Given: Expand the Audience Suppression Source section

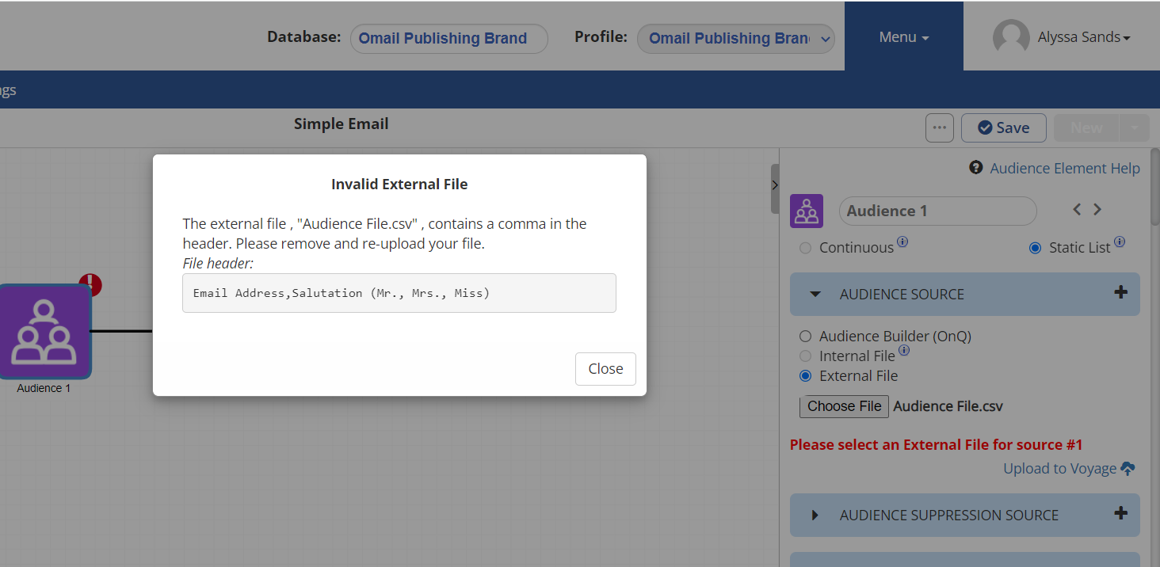Looking at the screenshot, I should point(815,516).
